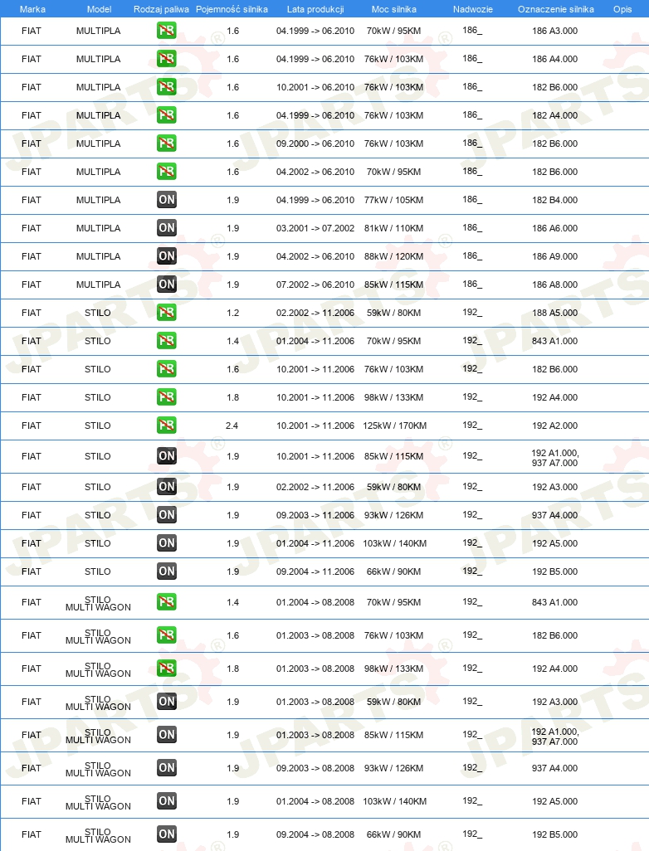This screenshot has height=851, width=649.
Task: Select engine code 186 A9.000
Action: tap(554, 257)
